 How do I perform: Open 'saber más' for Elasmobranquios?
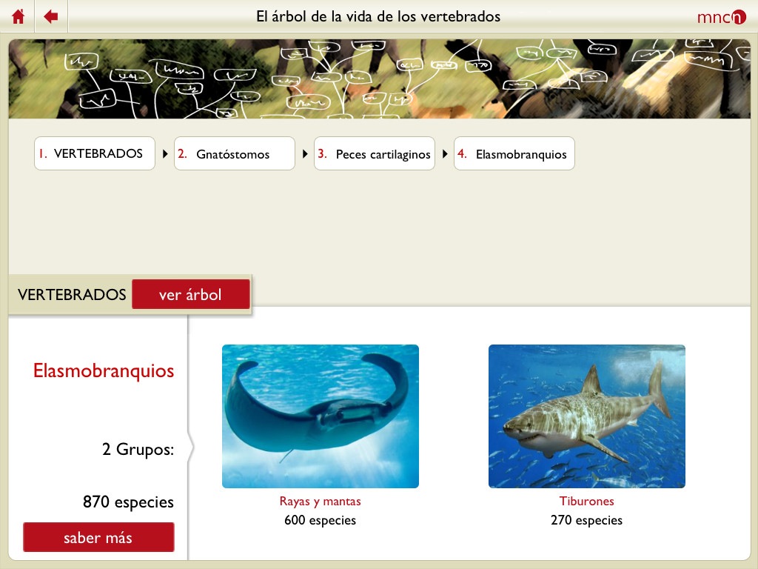pos(98,538)
